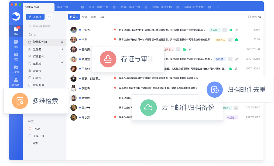Click 全标已读 mark all read
The height and width of the screenshot is (166, 274).
coord(255,17)
